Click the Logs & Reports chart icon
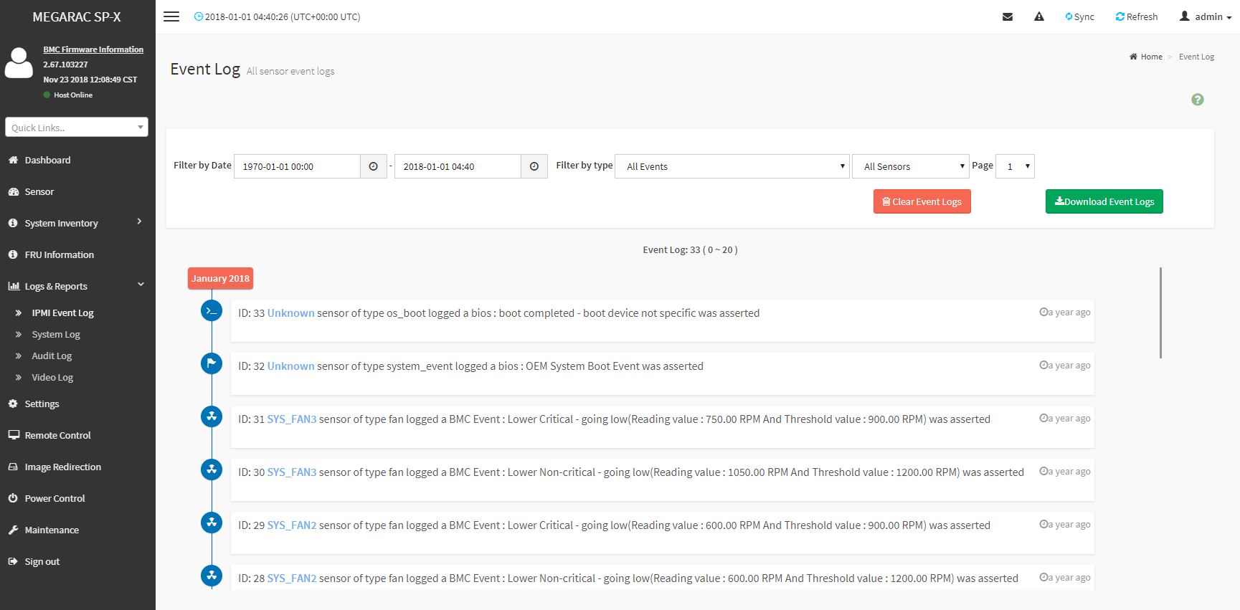Screen dimensions: 1240x610 pyautogui.click(x=14, y=286)
